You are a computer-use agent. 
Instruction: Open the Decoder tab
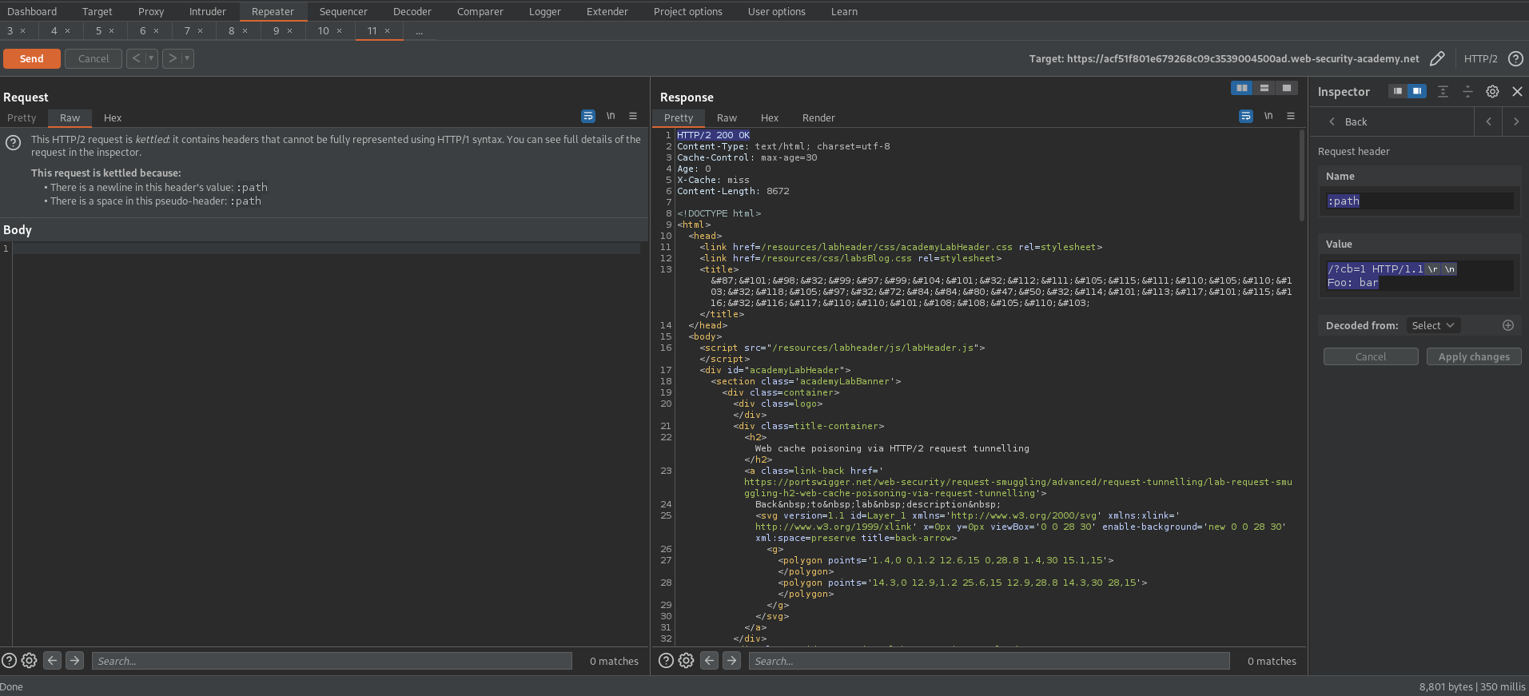[x=412, y=11]
